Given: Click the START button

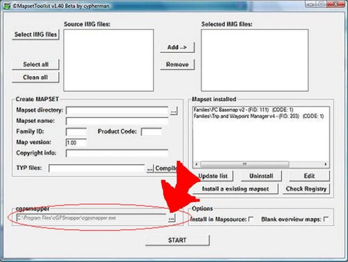Looking at the screenshot, I should (177, 240).
